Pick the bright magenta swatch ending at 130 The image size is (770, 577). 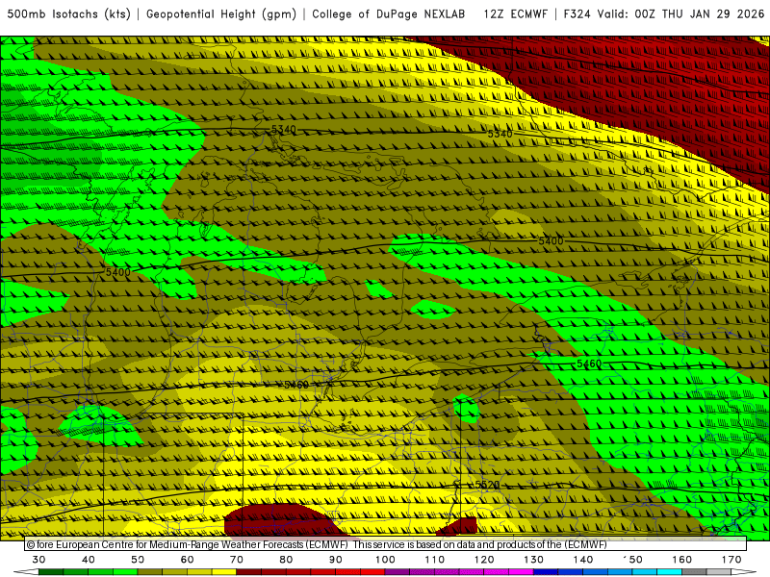click(521, 572)
